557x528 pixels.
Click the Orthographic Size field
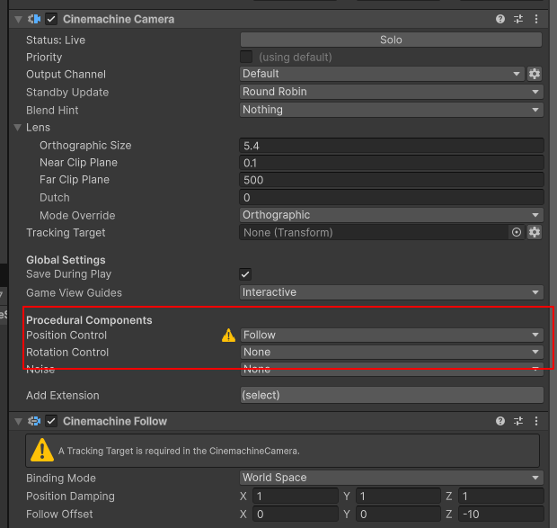point(392,146)
